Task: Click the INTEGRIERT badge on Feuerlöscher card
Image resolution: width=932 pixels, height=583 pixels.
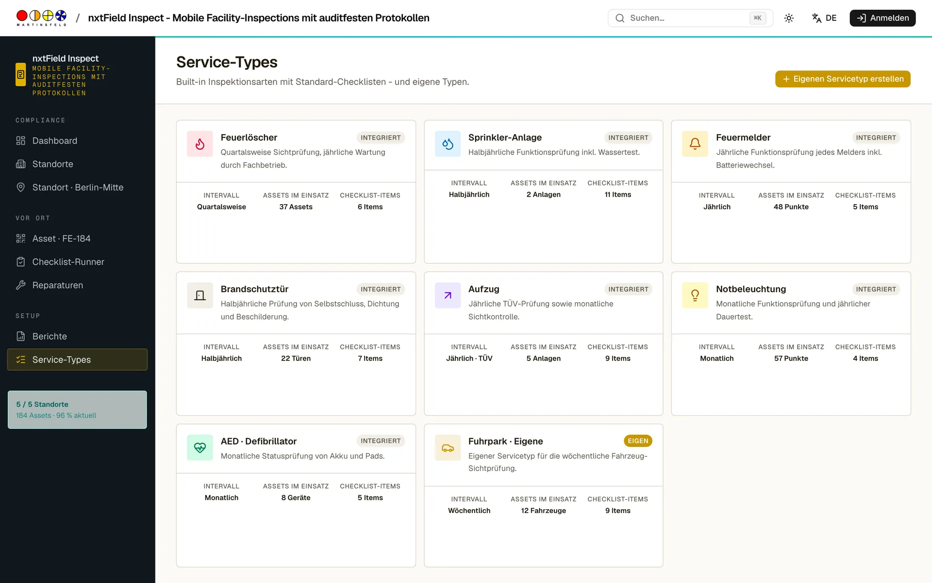Action: tap(381, 137)
